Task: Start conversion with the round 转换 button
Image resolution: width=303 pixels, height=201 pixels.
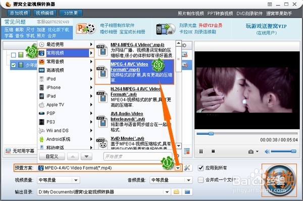Action: click(x=279, y=180)
